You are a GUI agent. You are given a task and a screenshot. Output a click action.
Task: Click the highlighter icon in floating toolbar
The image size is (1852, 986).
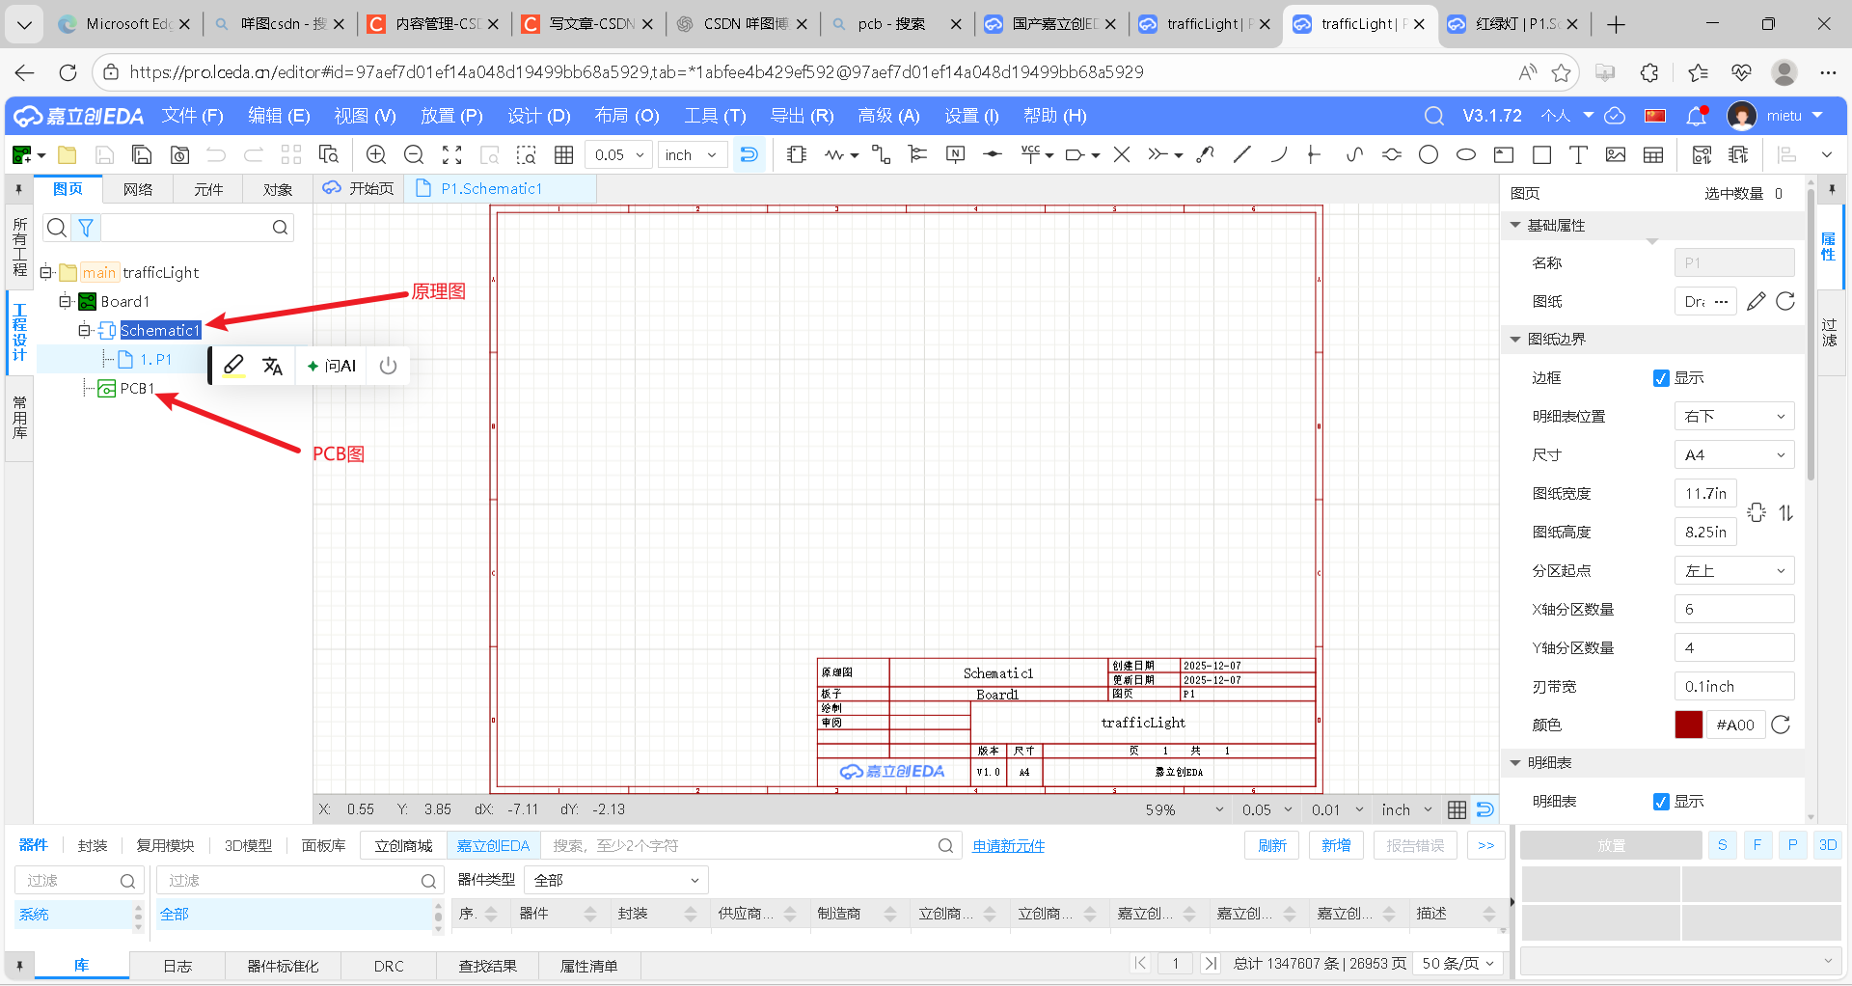[233, 366]
